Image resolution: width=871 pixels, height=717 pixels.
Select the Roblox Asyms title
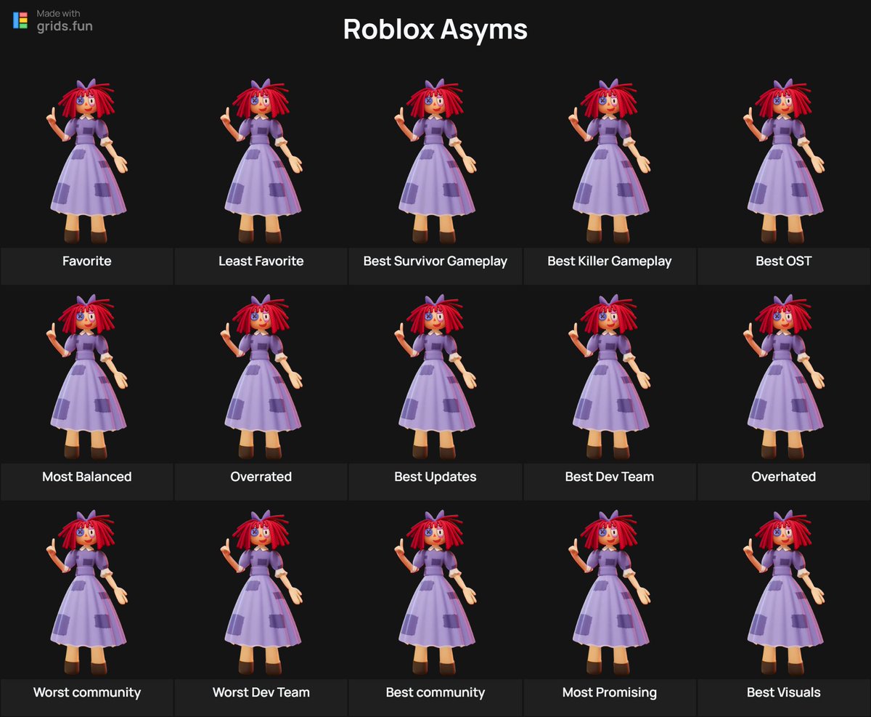coord(435,29)
